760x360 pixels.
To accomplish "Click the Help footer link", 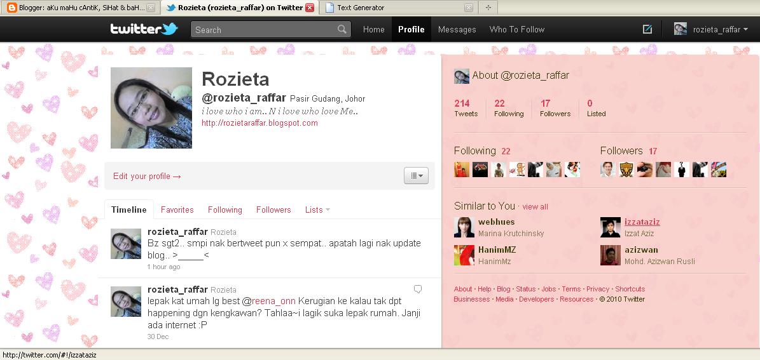I will (x=484, y=289).
